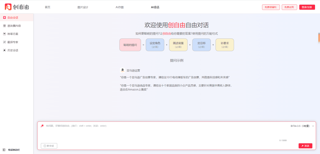Click the Amazon logo icon
Image resolution: width=320 pixels, height=154 pixels.
tap(122, 70)
